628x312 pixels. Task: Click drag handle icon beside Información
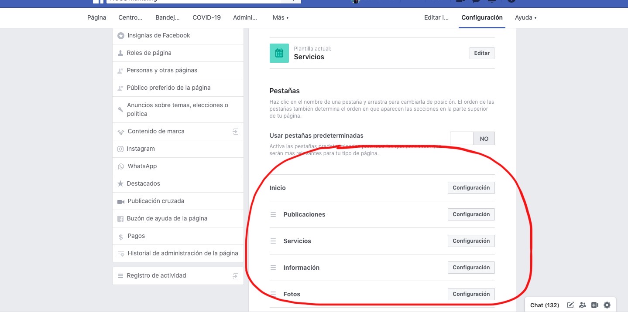coord(273,268)
